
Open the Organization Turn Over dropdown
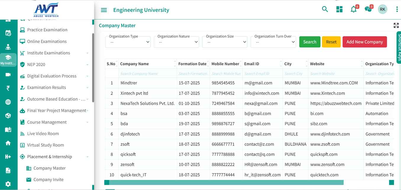[273, 42]
